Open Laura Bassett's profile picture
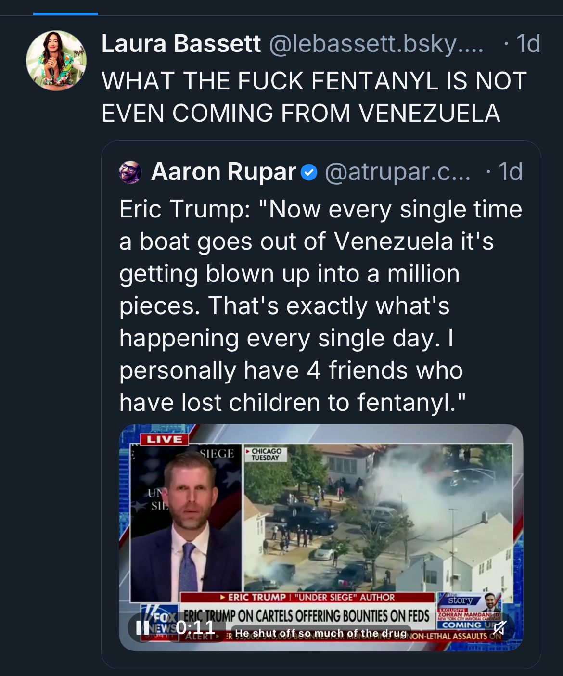 (56, 61)
